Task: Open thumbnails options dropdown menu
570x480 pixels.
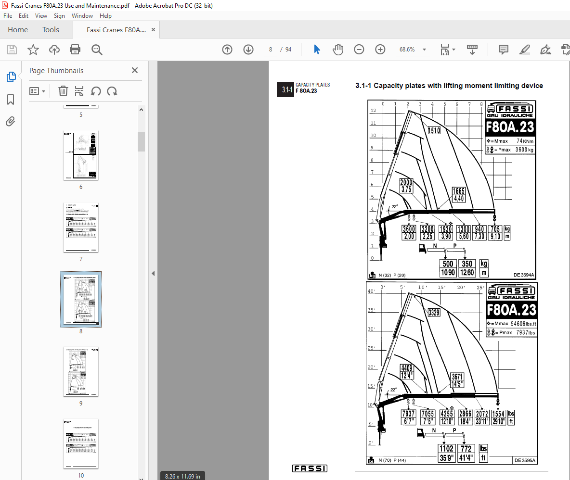Action: tap(37, 91)
